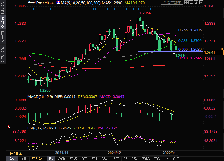Expand the 日线 period selector

14,153
